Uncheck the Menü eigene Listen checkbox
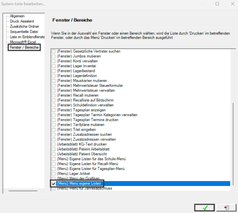238x213 pixels. pos(53,183)
